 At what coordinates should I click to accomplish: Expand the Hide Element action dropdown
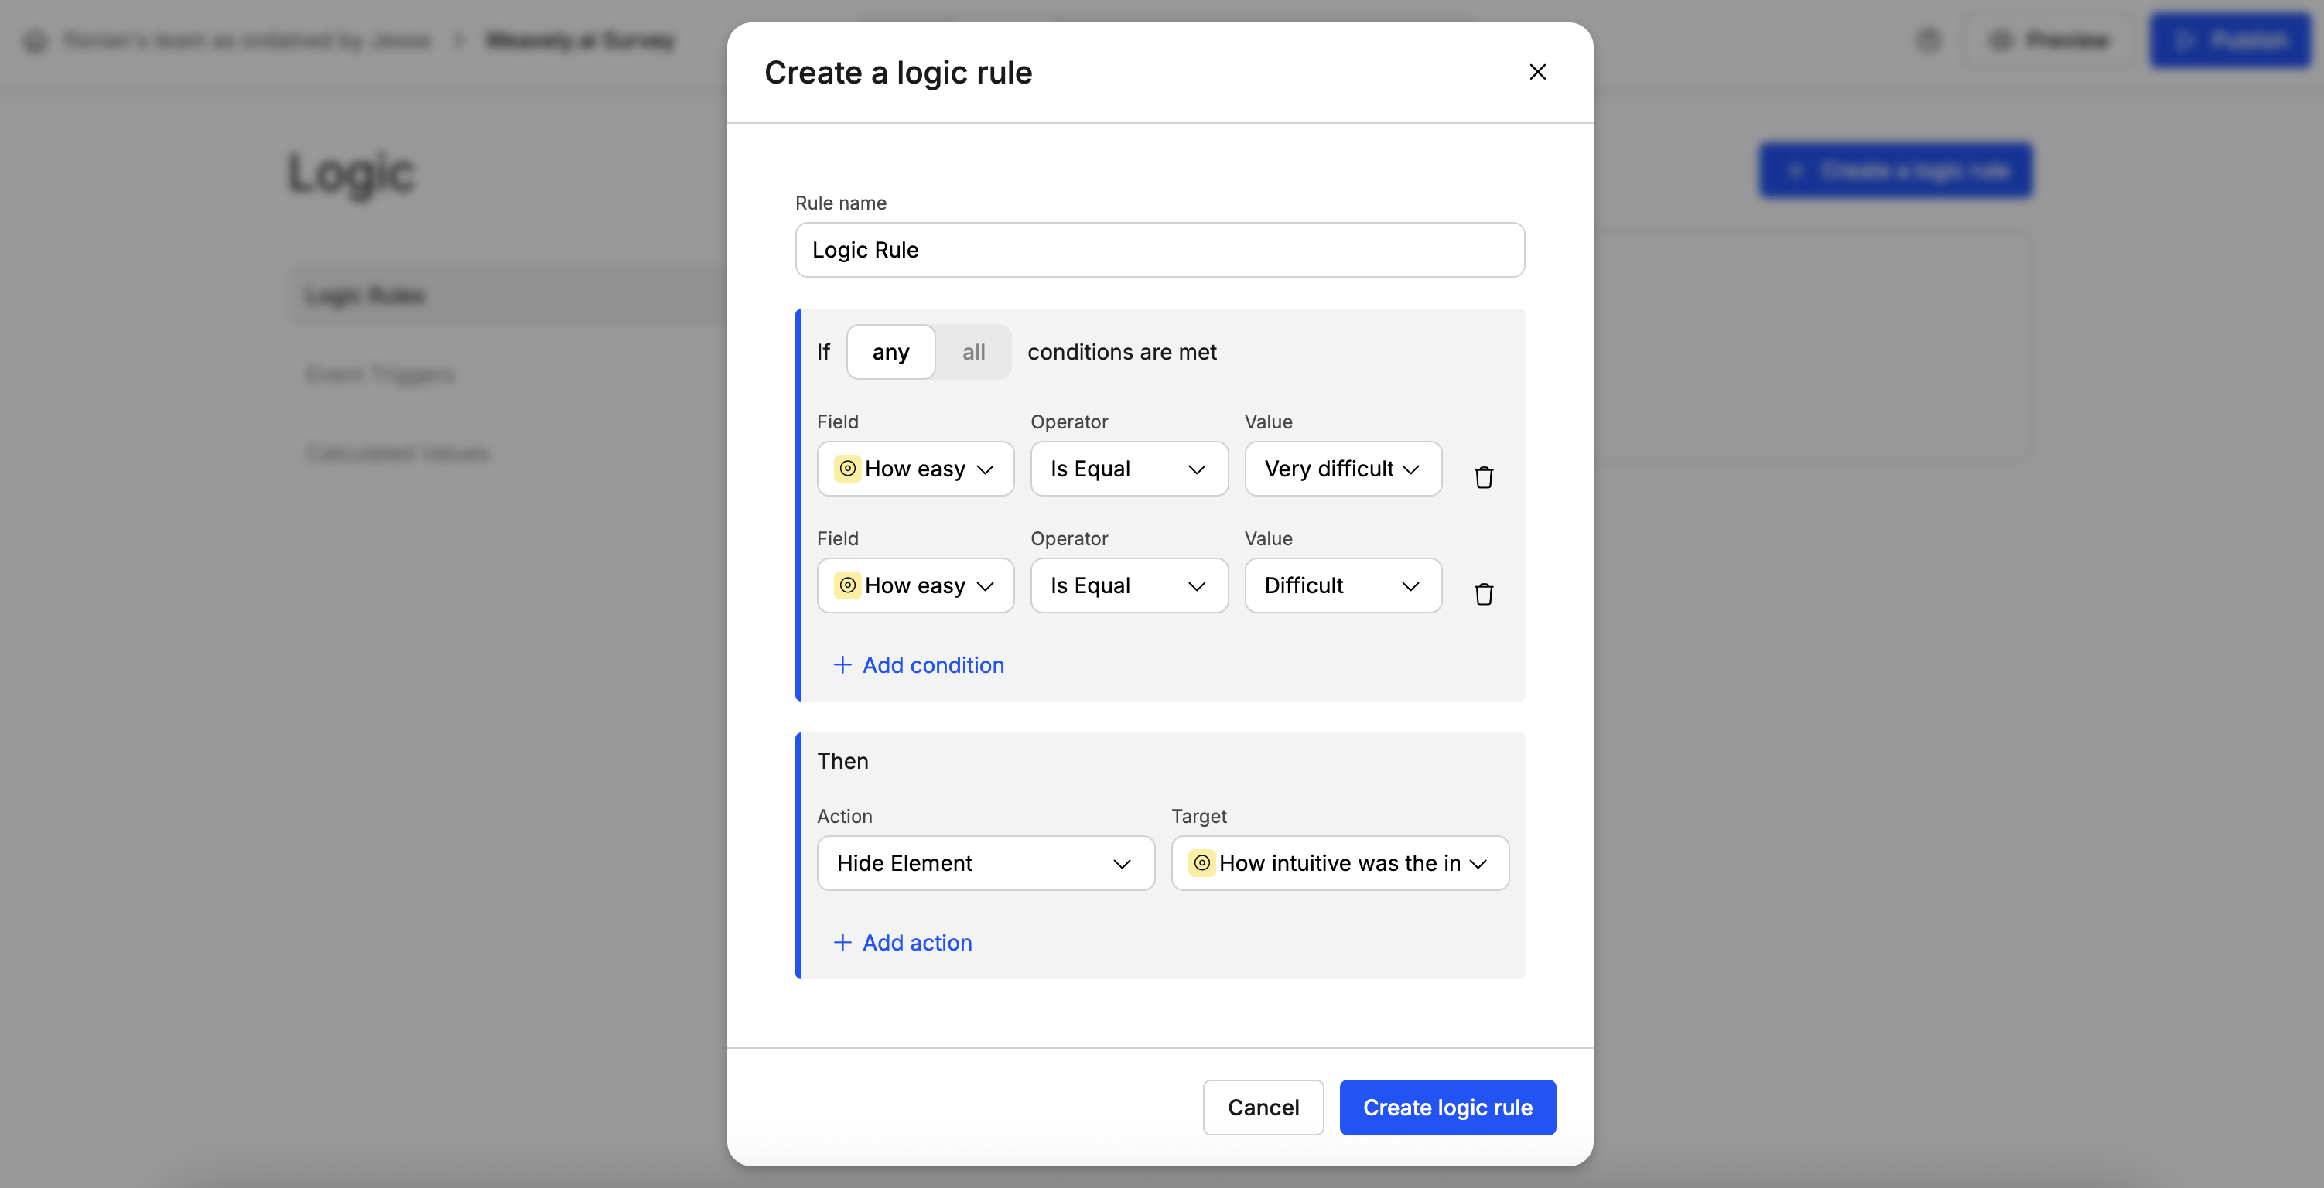tap(985, 863)
